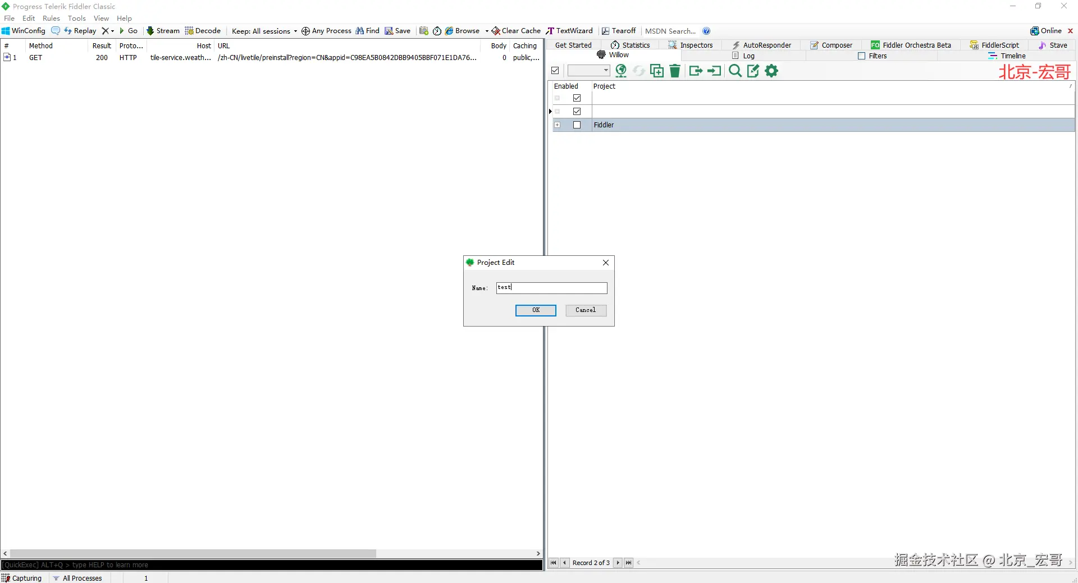Expand the Fiddler project row
This screenshot has width=1078, height=583.
click(x=558, y=125)
